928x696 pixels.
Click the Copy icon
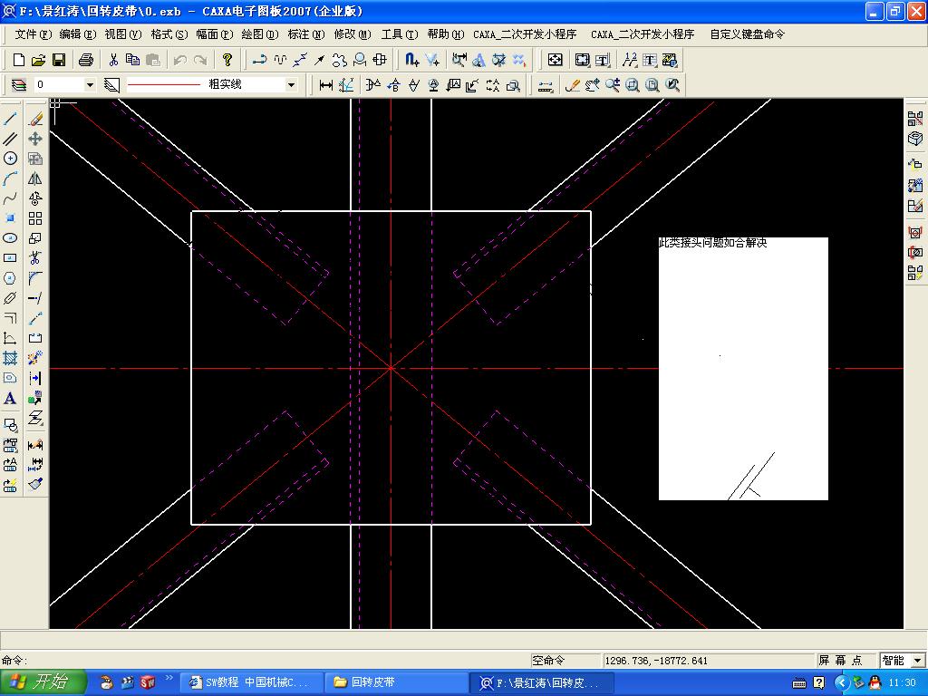133,60
